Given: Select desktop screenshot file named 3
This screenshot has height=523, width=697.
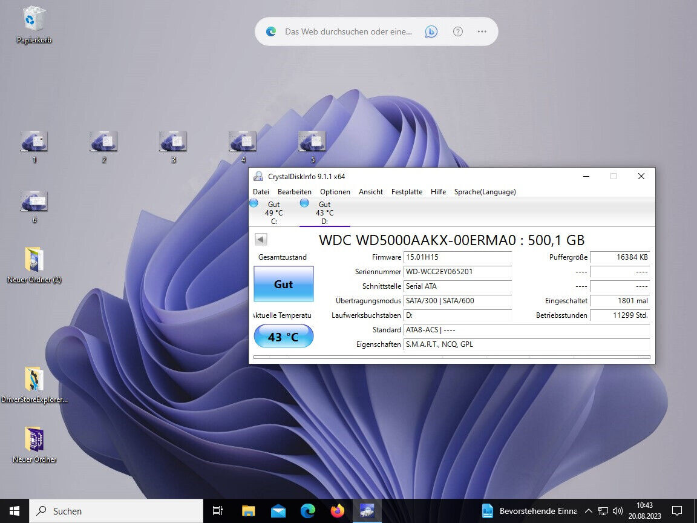Looking at the screenshot, I should (173, 146).
